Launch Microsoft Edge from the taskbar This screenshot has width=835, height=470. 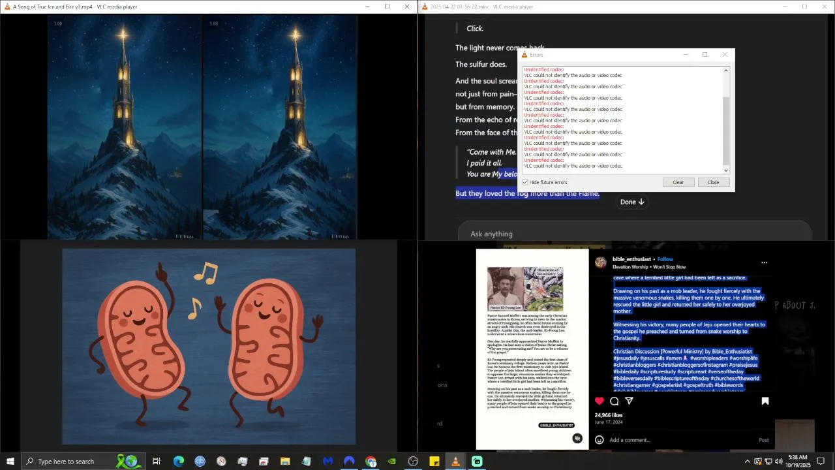pos(178,462)
